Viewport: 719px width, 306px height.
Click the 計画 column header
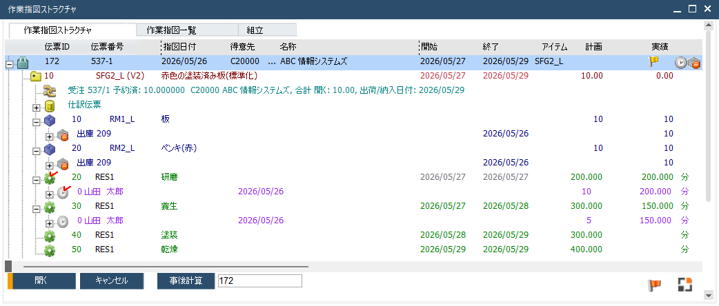593,47
